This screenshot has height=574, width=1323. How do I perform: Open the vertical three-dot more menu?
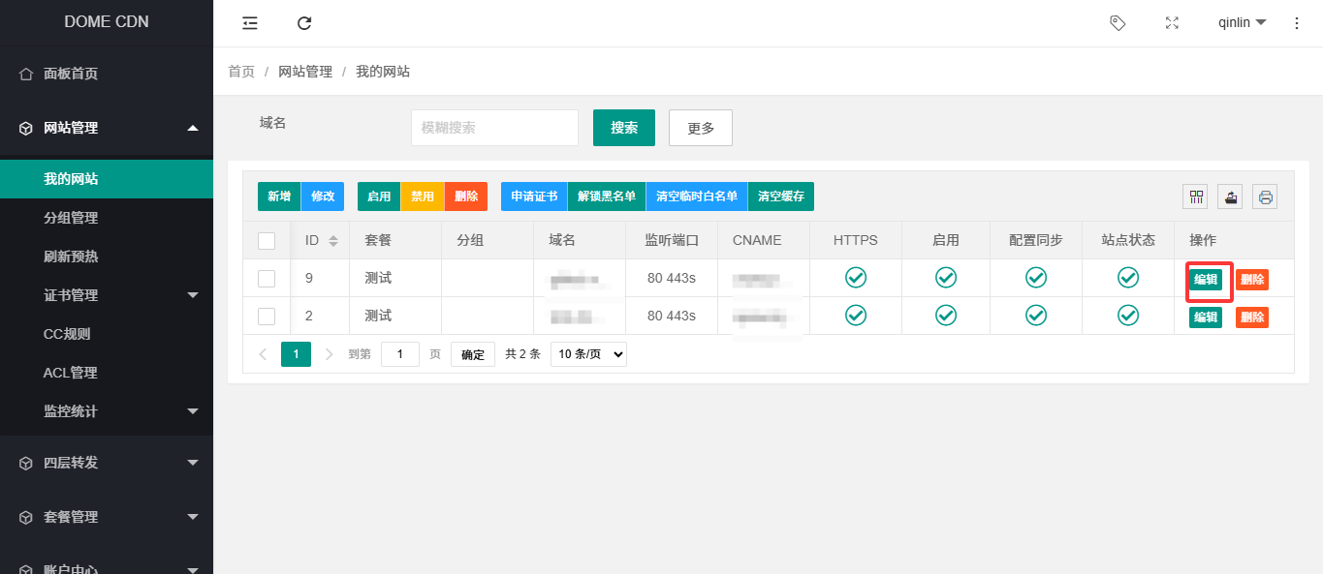[x=1297, y=23]
